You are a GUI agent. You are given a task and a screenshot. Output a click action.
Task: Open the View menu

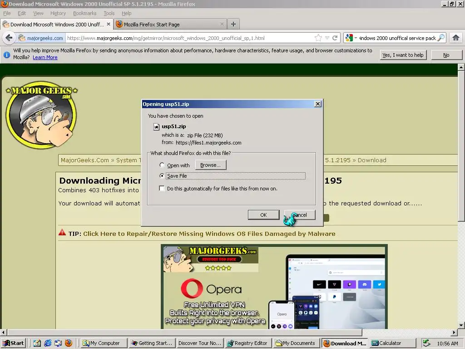click(x=38, y=13)
